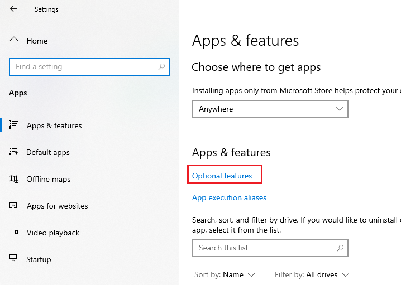401x285 pixels.
Task: Click the Apps & features list icon
Action: coord(13,125)
